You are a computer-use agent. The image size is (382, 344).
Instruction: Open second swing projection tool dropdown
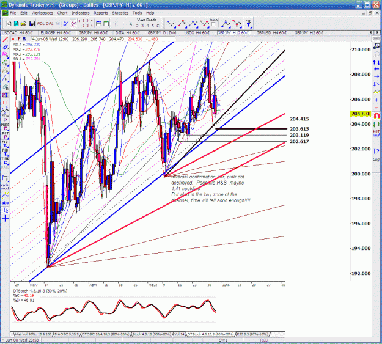click(x=182, y=24)
